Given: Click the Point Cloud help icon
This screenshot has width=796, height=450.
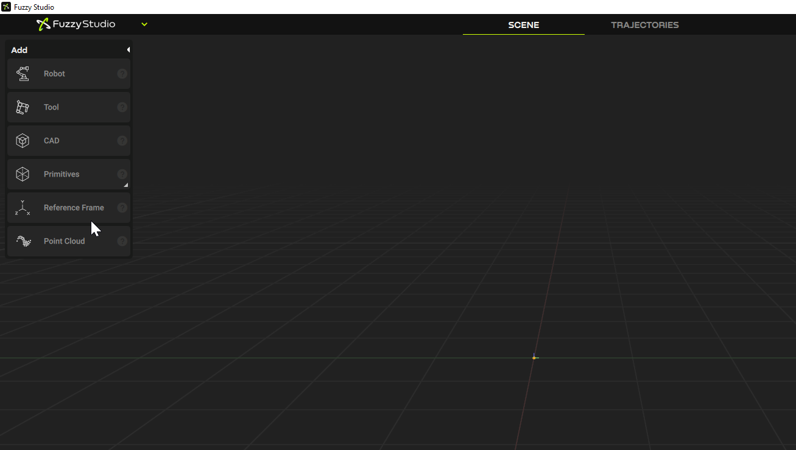Looking at the screenshot, I should 121,241.
